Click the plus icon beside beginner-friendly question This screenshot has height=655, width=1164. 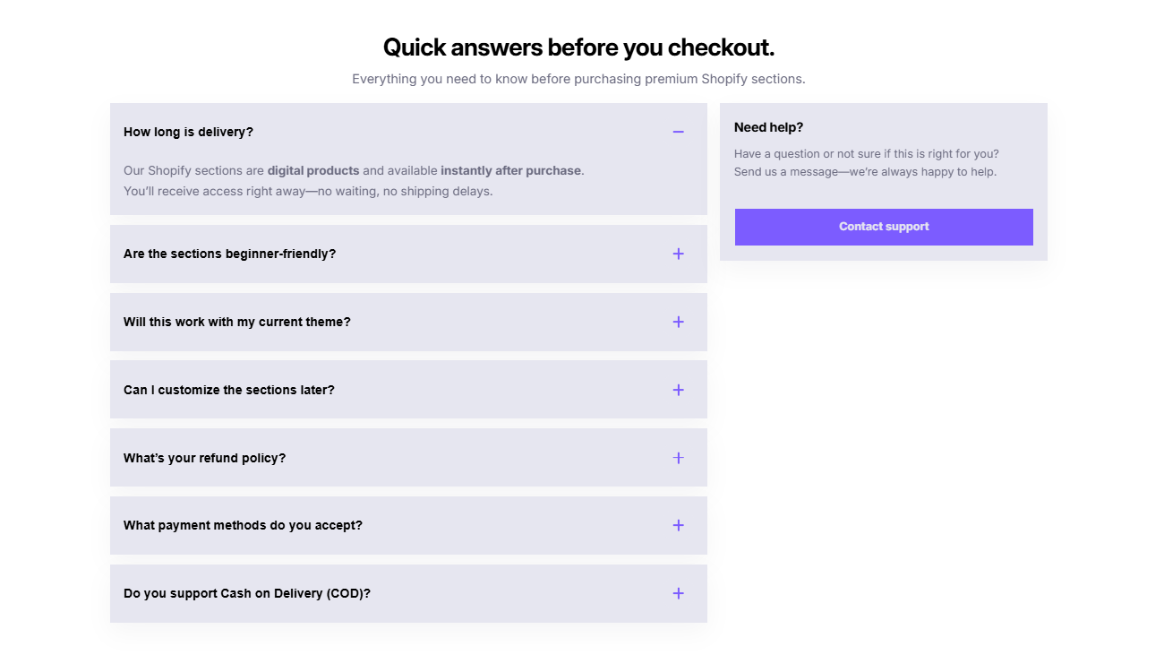click(678, 254)
